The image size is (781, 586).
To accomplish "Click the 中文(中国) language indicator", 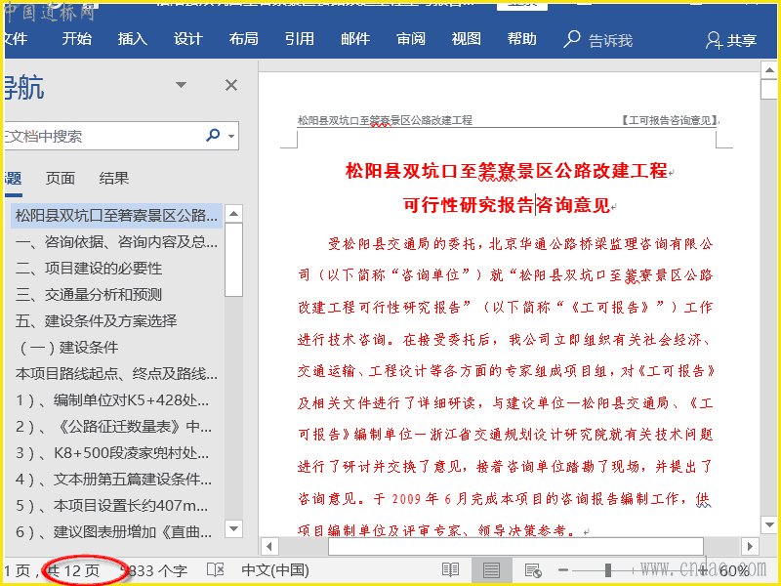I will pyautogui.click(x=275, y=570).
